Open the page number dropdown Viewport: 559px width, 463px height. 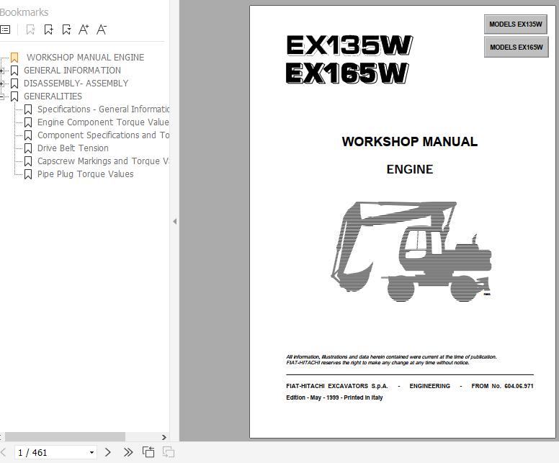coord(91,453)
